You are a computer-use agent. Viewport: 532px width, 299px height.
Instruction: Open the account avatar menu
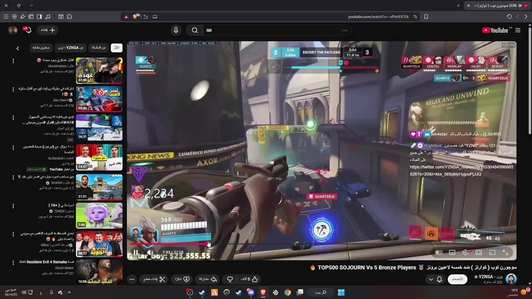(13, 30)
